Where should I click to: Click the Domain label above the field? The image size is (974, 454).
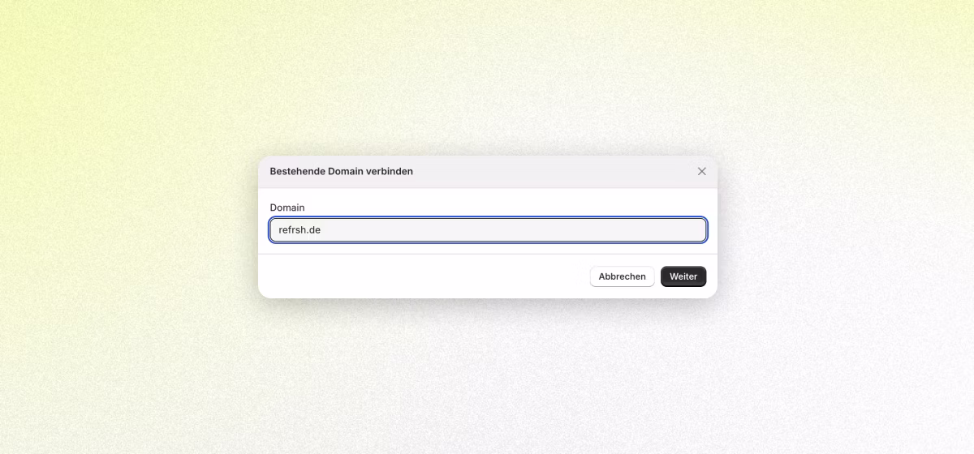point(287,208)
